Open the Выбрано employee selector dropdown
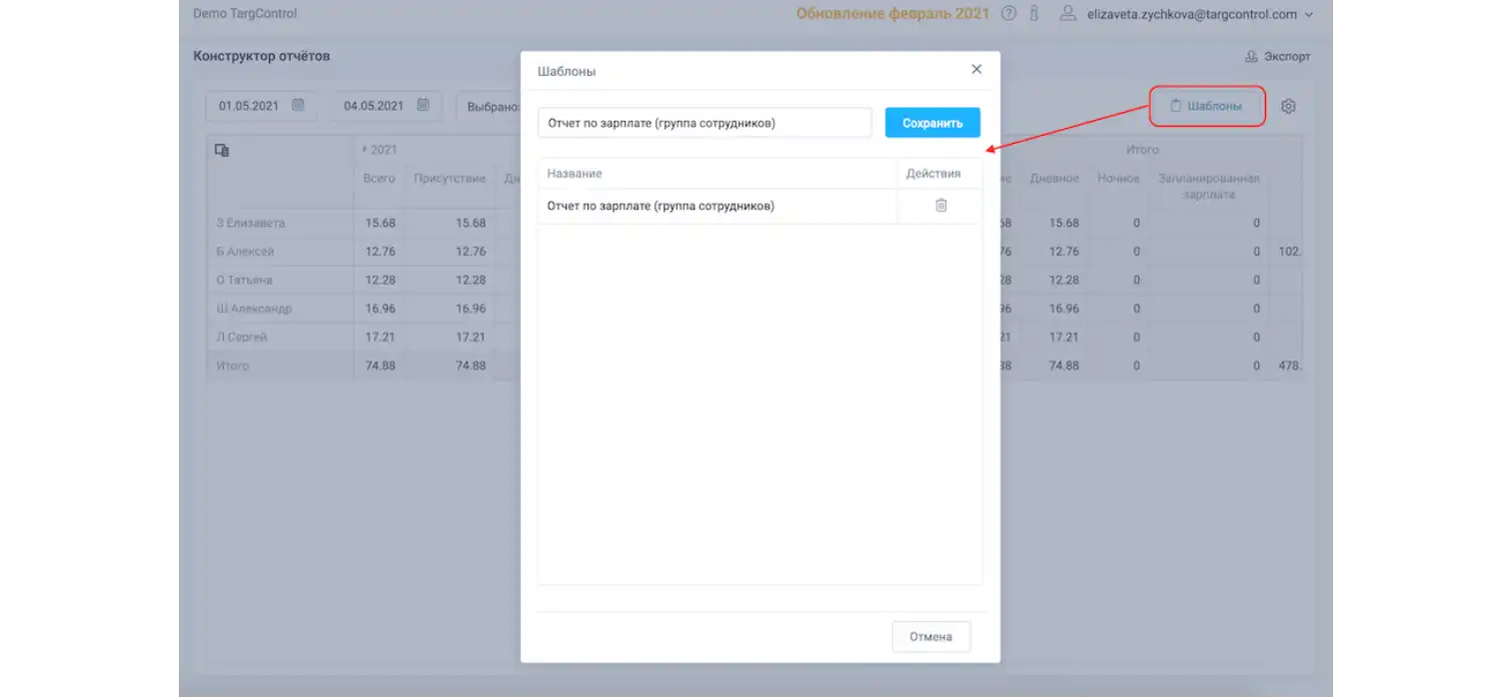The image size is (1499, 699). click(x=490, y=106)
